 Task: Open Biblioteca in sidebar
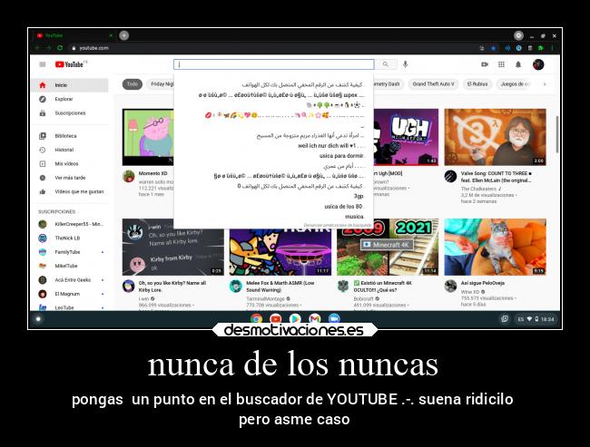(x=69, y=136)
